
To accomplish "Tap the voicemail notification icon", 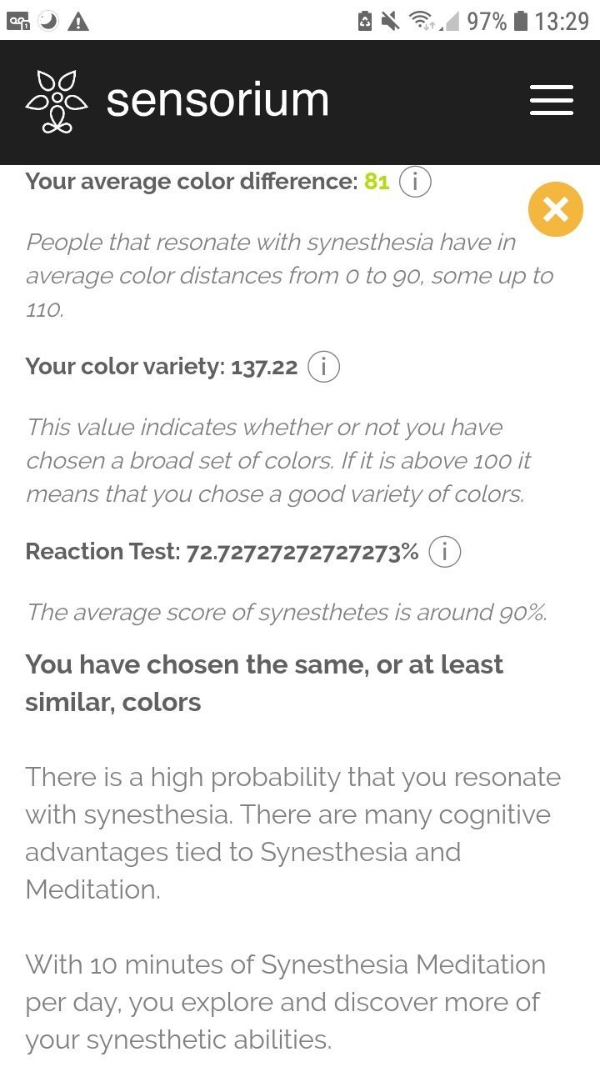I will tap(18, 21).
